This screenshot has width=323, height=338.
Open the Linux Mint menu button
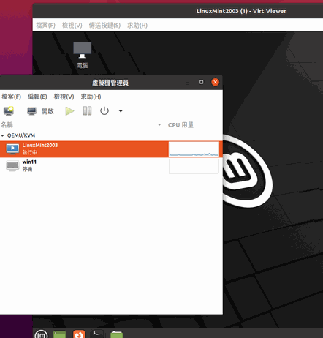click(41, 334)
